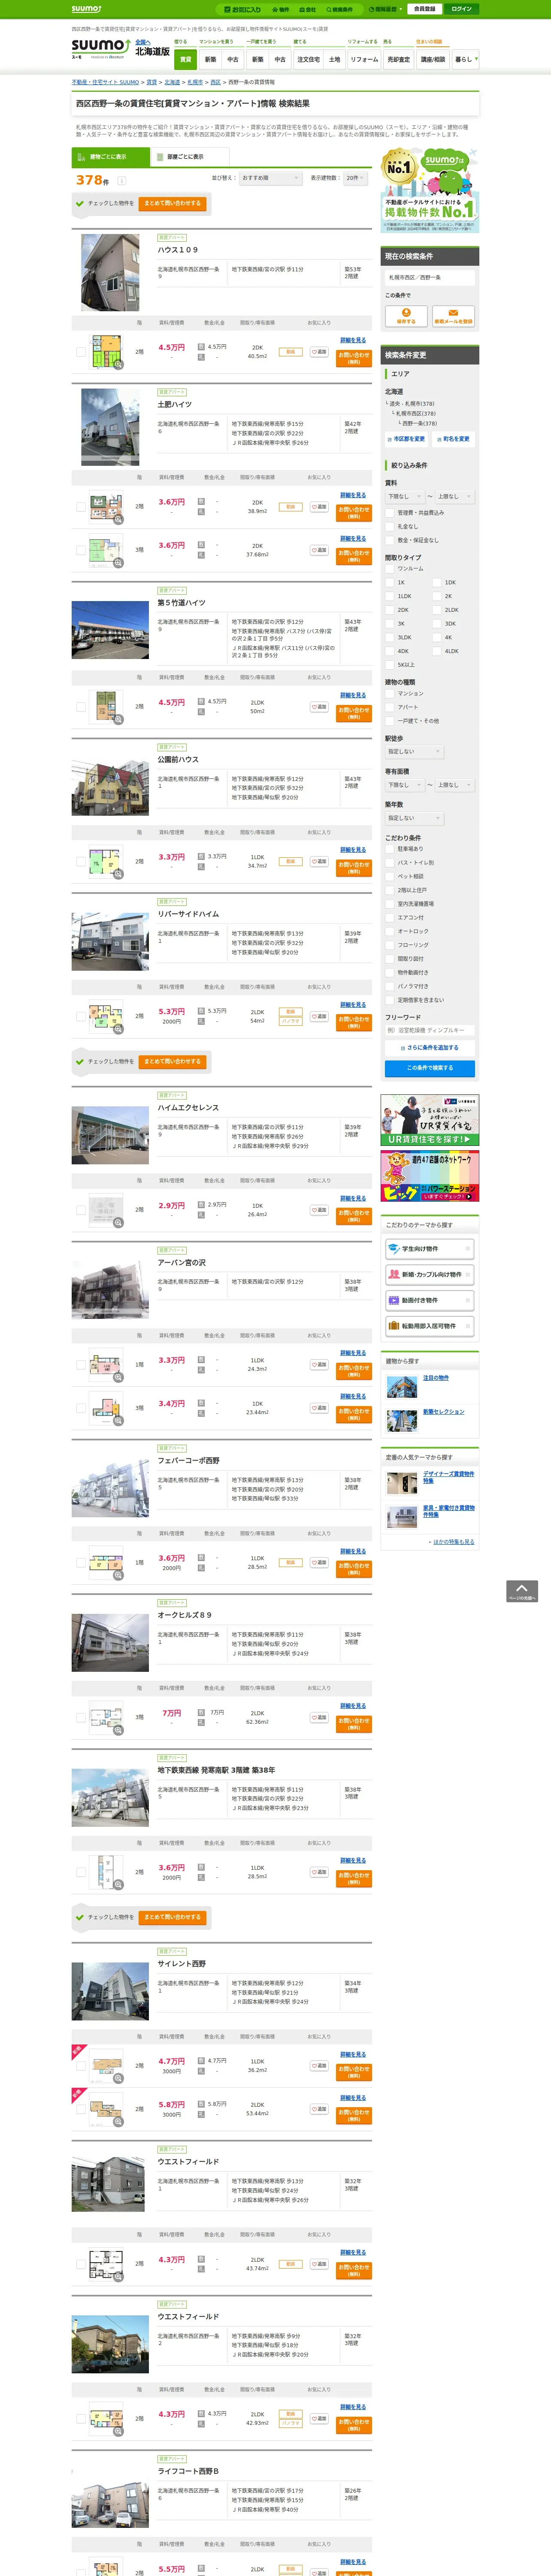Check the 2LDK layout filter
551x2576 pixels.
click(437, 610)
